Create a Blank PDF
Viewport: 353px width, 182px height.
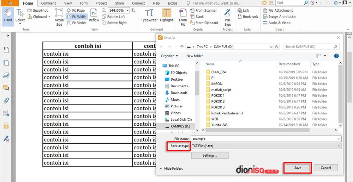click(x=197, y=17)
